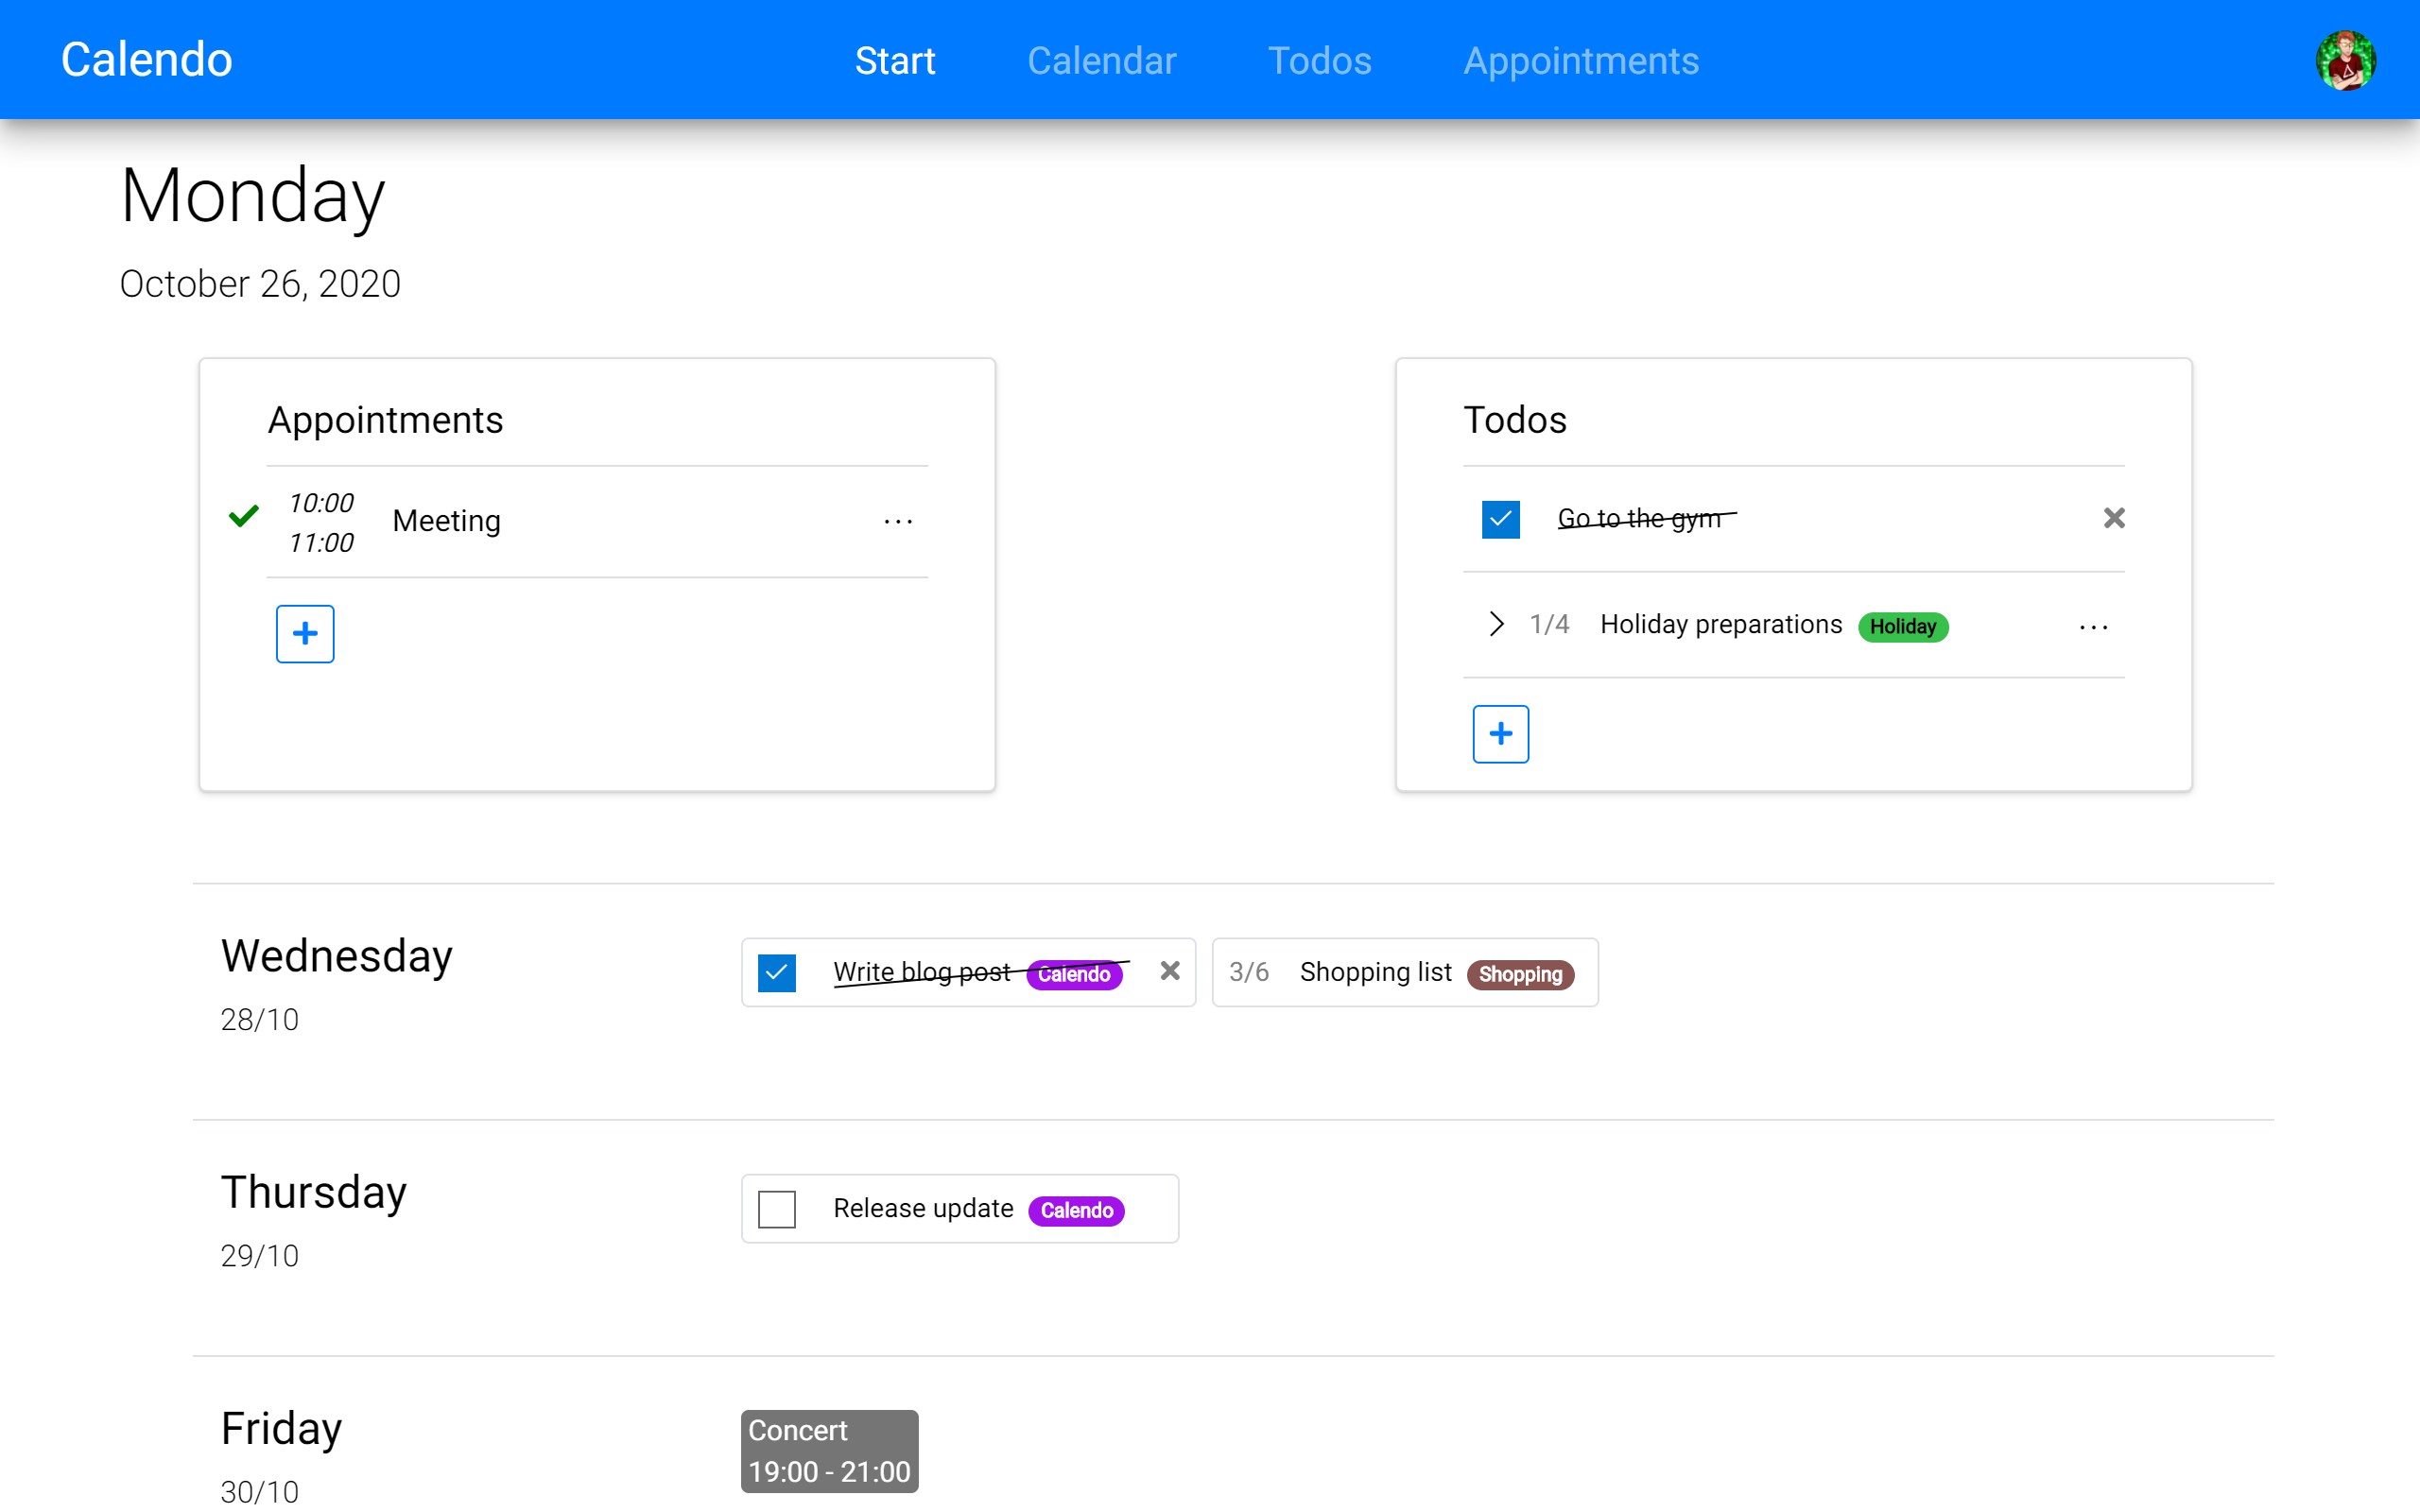Open the Shopping list todo card
Viewport: 2420px width, 1512px height.
1375,972
